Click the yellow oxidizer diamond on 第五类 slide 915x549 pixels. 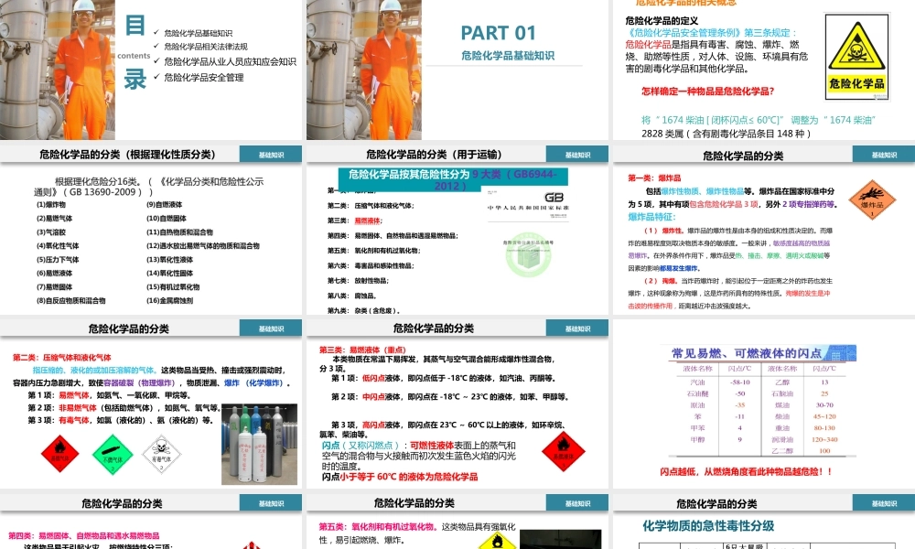[497, 541]
